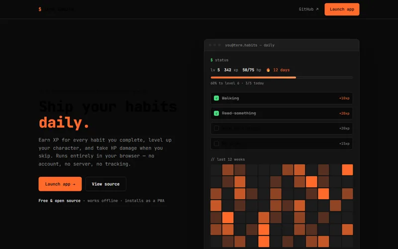Open the GitHub link in header
398x249 pixels.
click(x=308, y=9)
